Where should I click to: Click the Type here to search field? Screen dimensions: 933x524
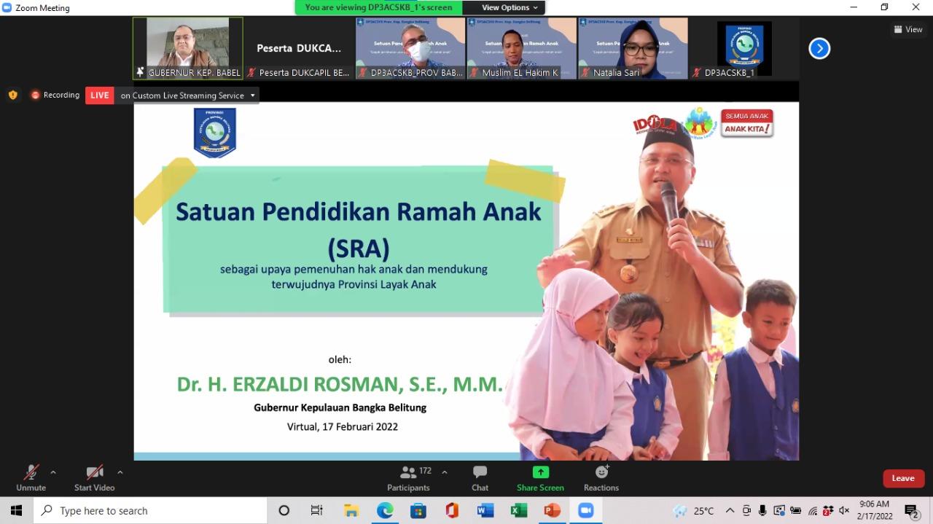click(x=146, y=510)
